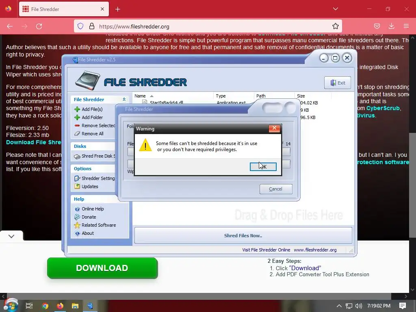Show hidden system tray icons

click(339, 306)
